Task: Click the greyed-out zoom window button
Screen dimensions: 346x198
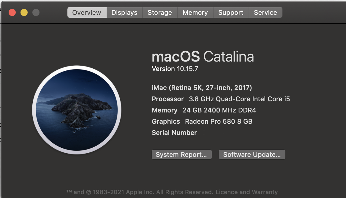Action: 36,12
